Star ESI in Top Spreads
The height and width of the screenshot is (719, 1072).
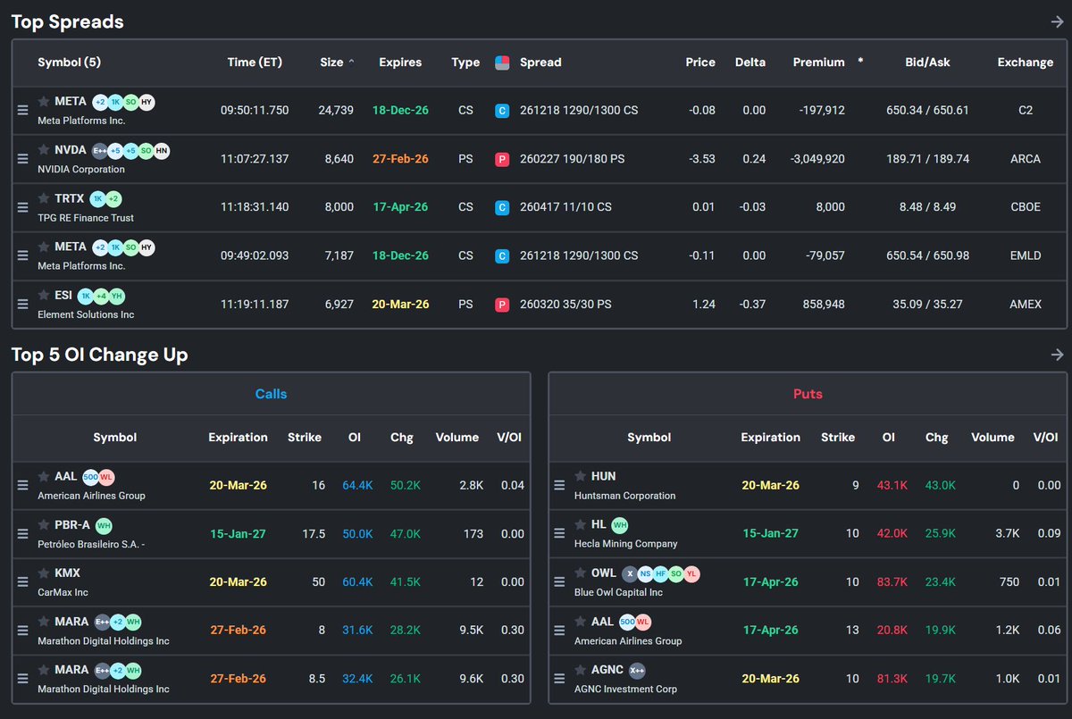[x=44, y=295]
